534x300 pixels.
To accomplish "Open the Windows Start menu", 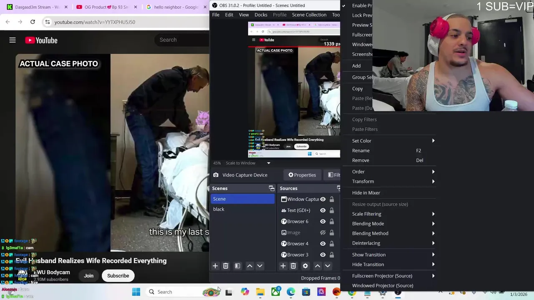I will pos(136,292).
